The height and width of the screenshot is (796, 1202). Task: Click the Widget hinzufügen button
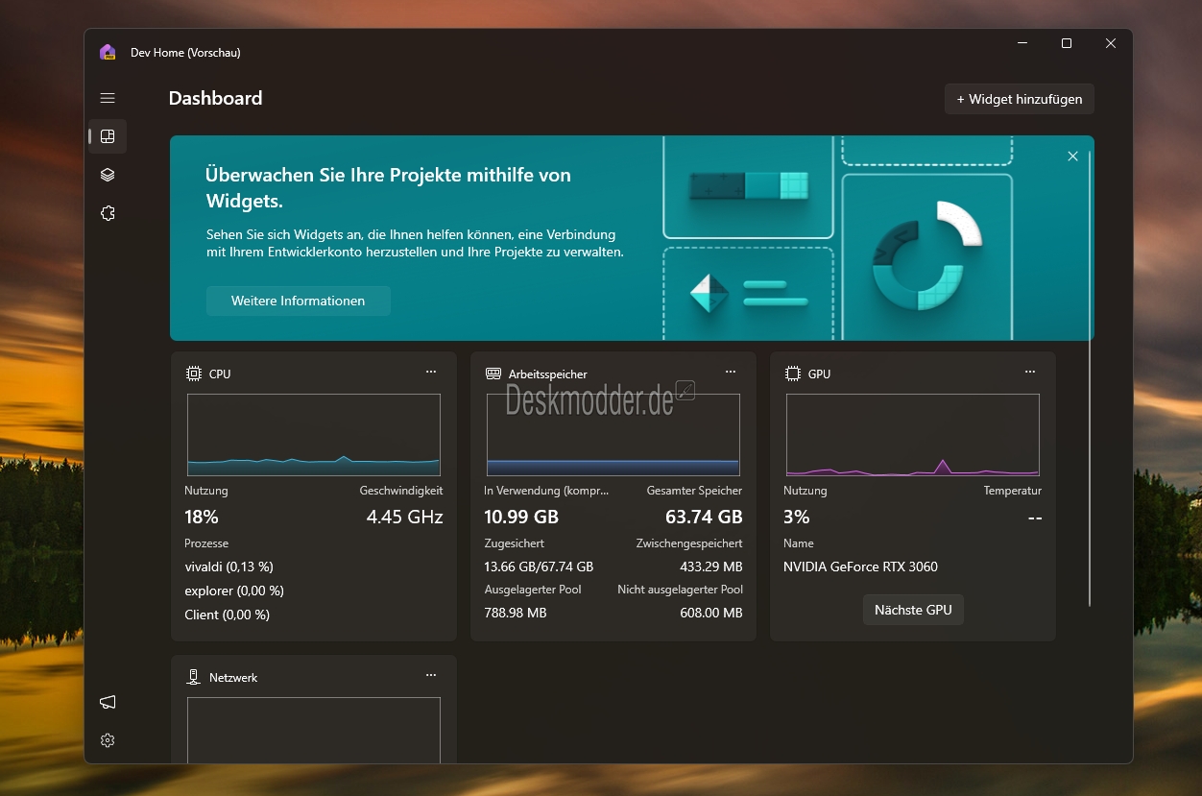[x=1019, y=99]
